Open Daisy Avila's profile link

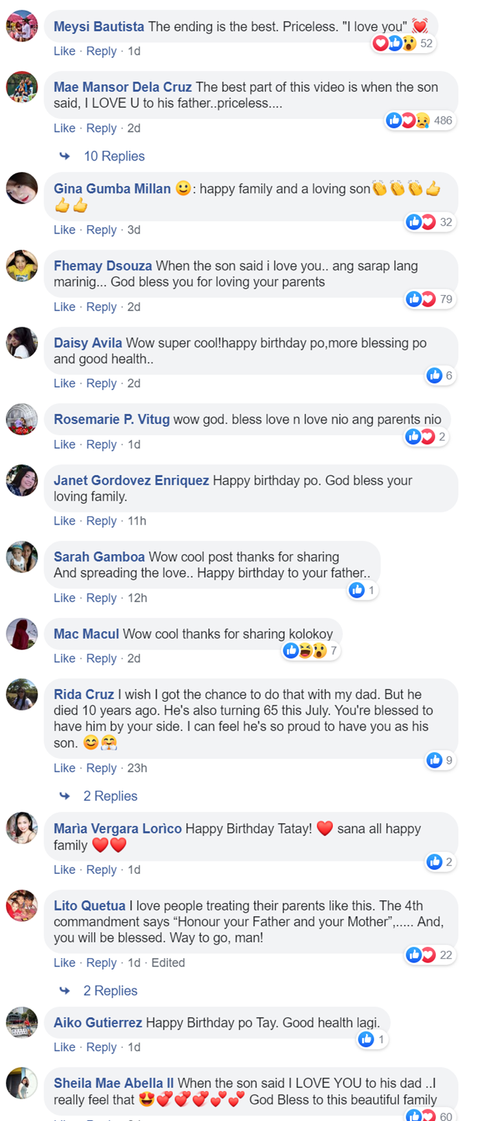(x=88, y=343)
